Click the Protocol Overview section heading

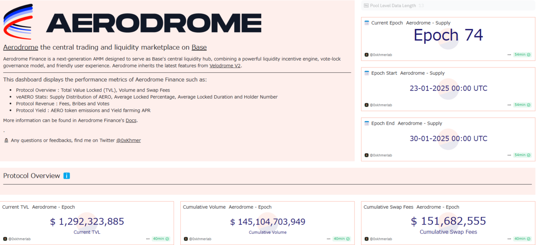[31, 176]
